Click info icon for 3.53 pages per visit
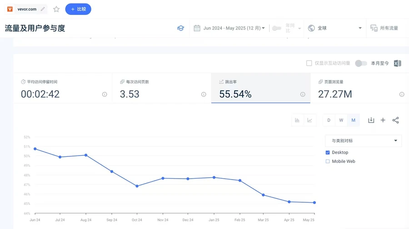409x229 pixels. coord(204,94)
